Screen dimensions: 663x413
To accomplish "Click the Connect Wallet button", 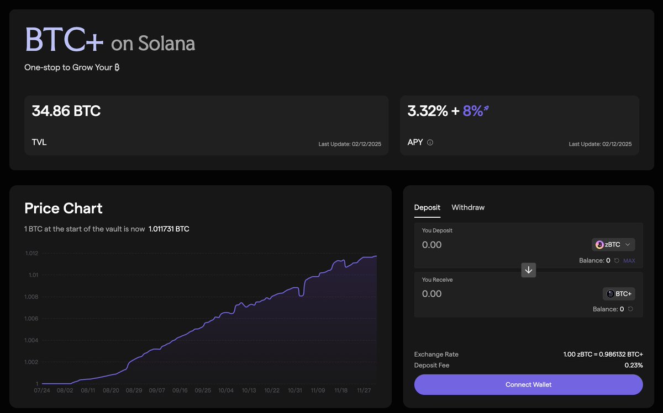I will click(x=529, y=384).
